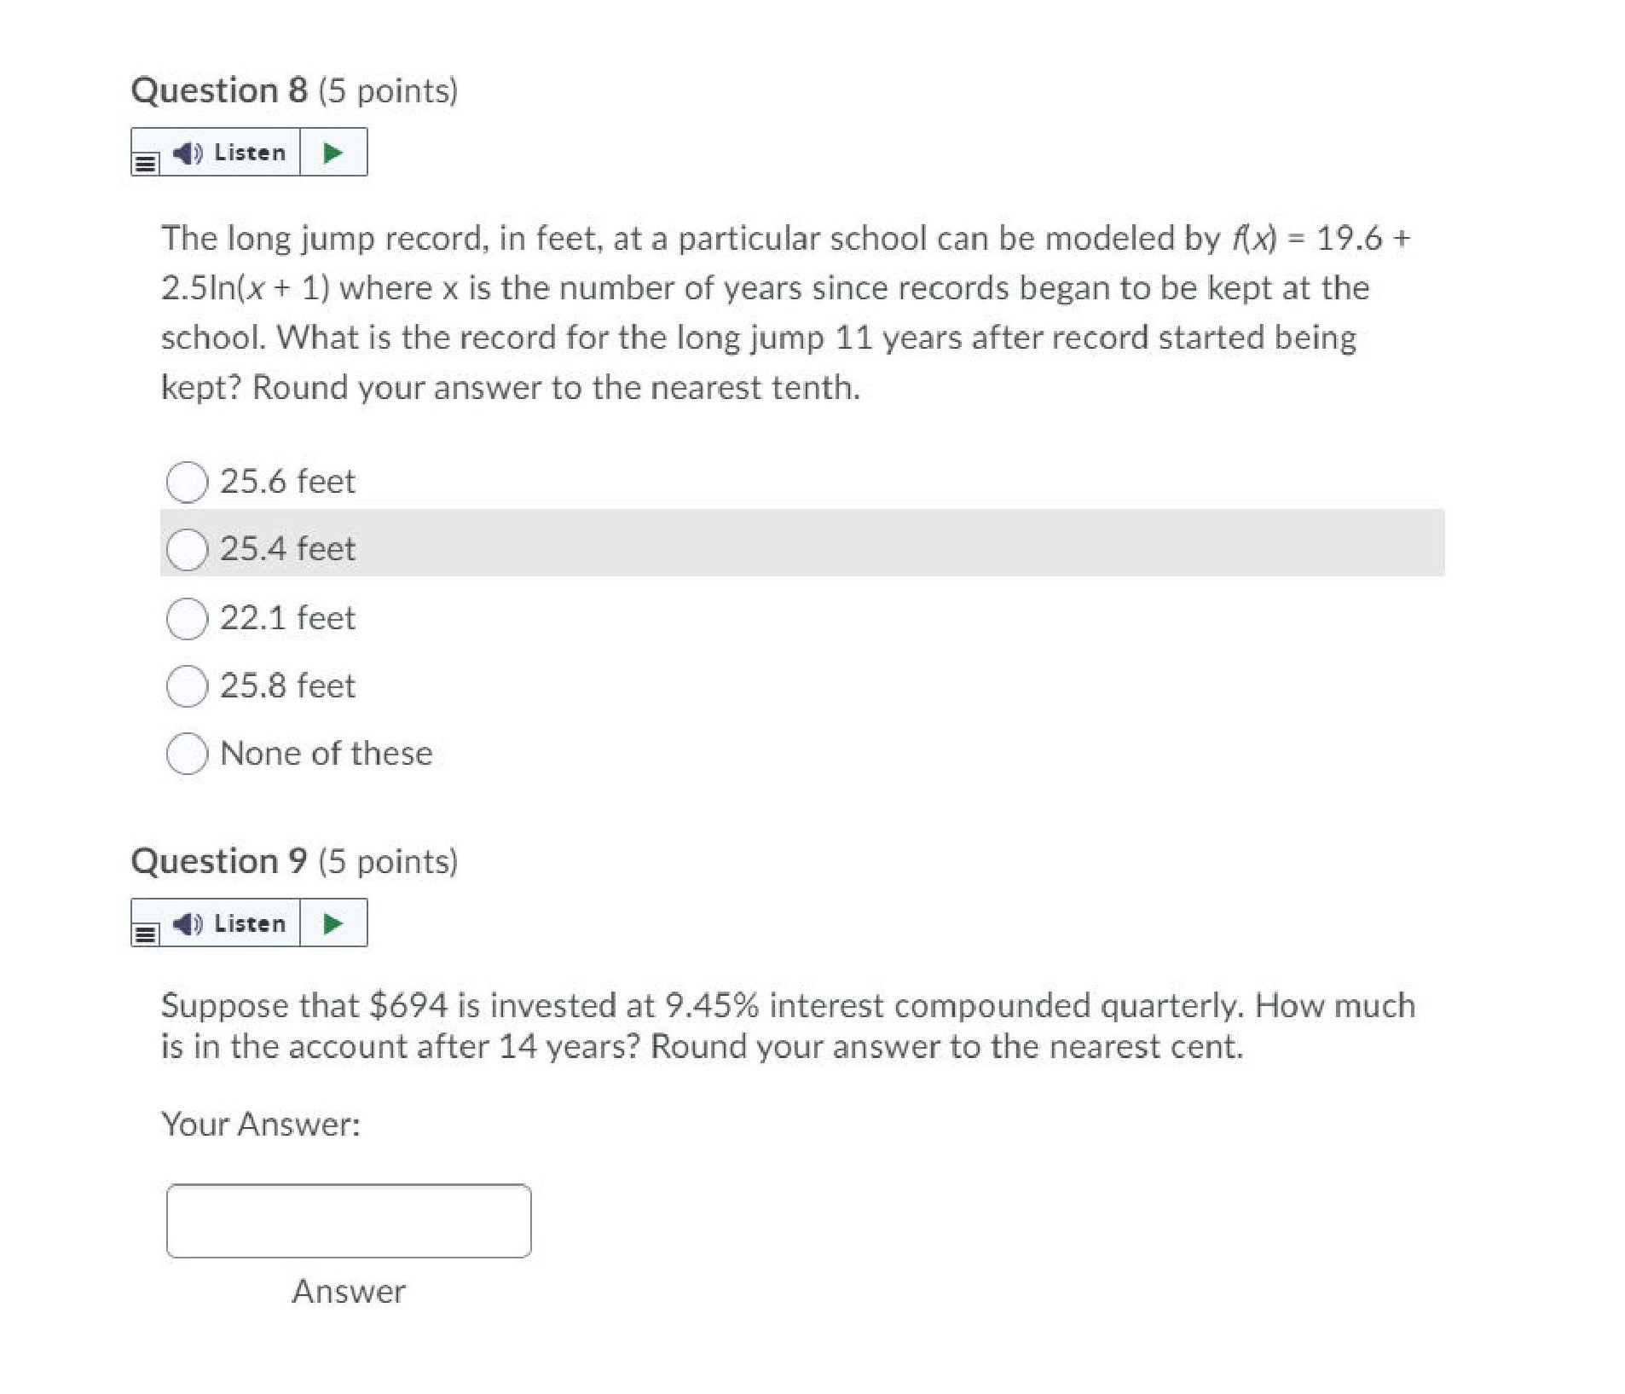This screenshot has height=1394, width=1625.
Task: Open the Question 8 reader menu icon
Action: point(146,163)
